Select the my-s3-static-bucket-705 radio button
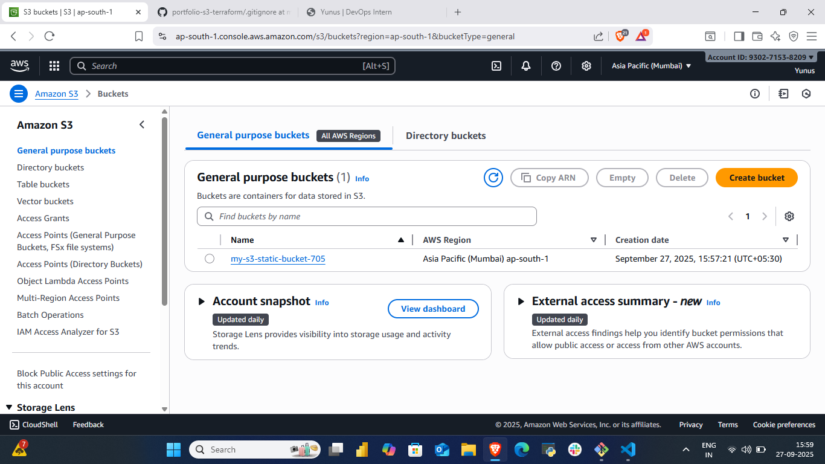The image size is (825, 464). (x=210, y=259)
